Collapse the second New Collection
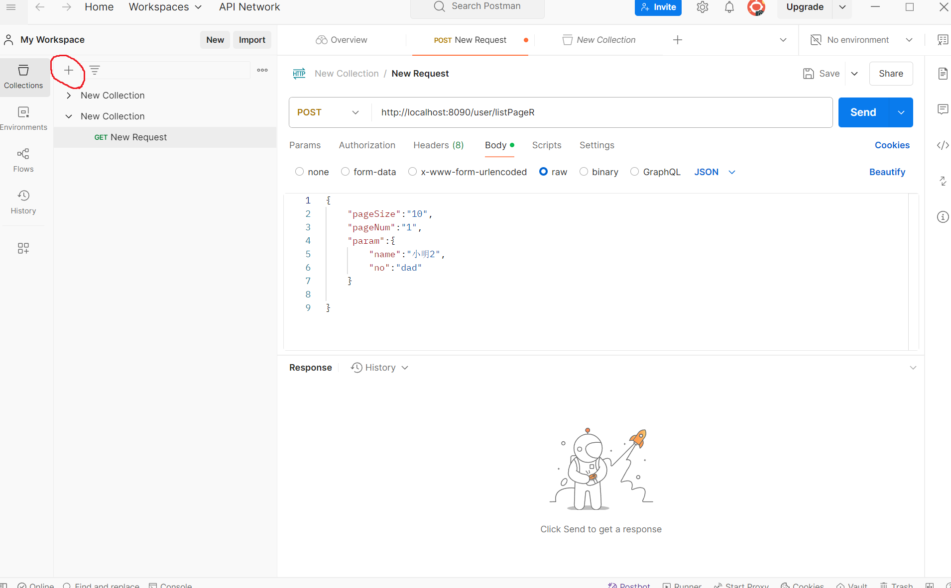The height and width of the screenshot is (588, 951). click(x=69, y=116)
